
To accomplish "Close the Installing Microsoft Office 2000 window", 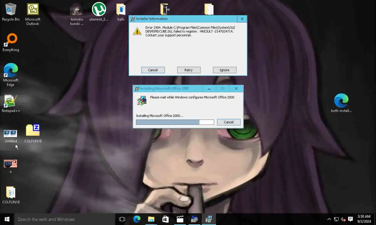I will (x=236, y=88).
